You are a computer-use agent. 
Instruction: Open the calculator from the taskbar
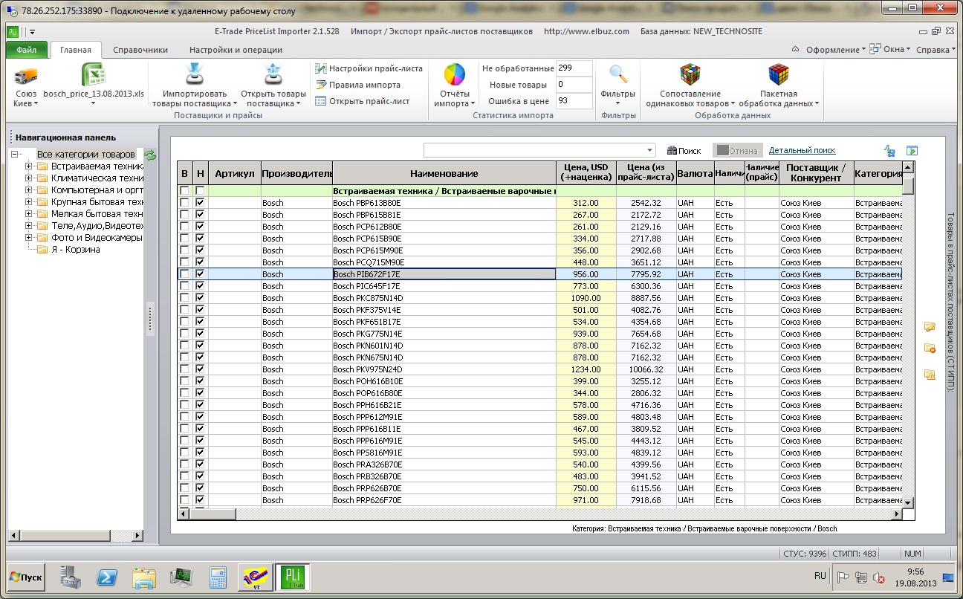(x=218, y=577)
